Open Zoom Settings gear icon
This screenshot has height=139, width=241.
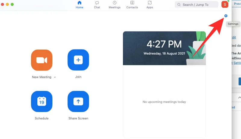click(x=226, y=16)
